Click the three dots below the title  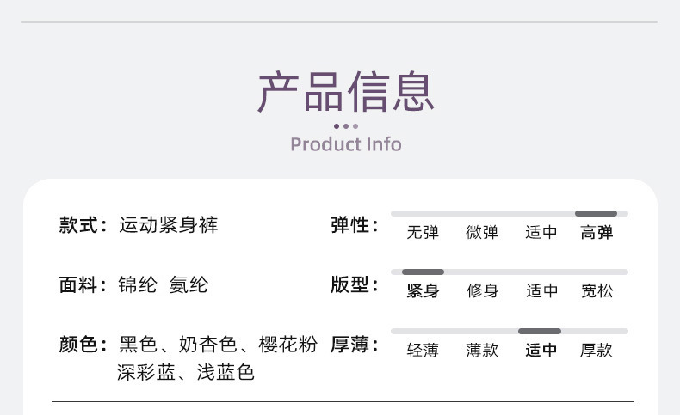(346, 126)
